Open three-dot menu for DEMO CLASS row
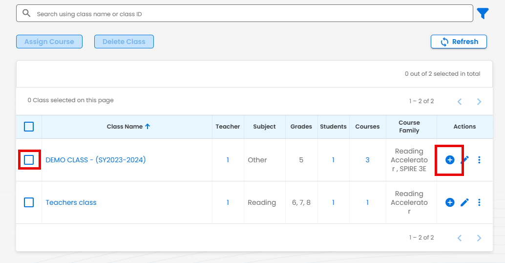The height and width of the screenshot is (263, 505). tap(479, 160)
